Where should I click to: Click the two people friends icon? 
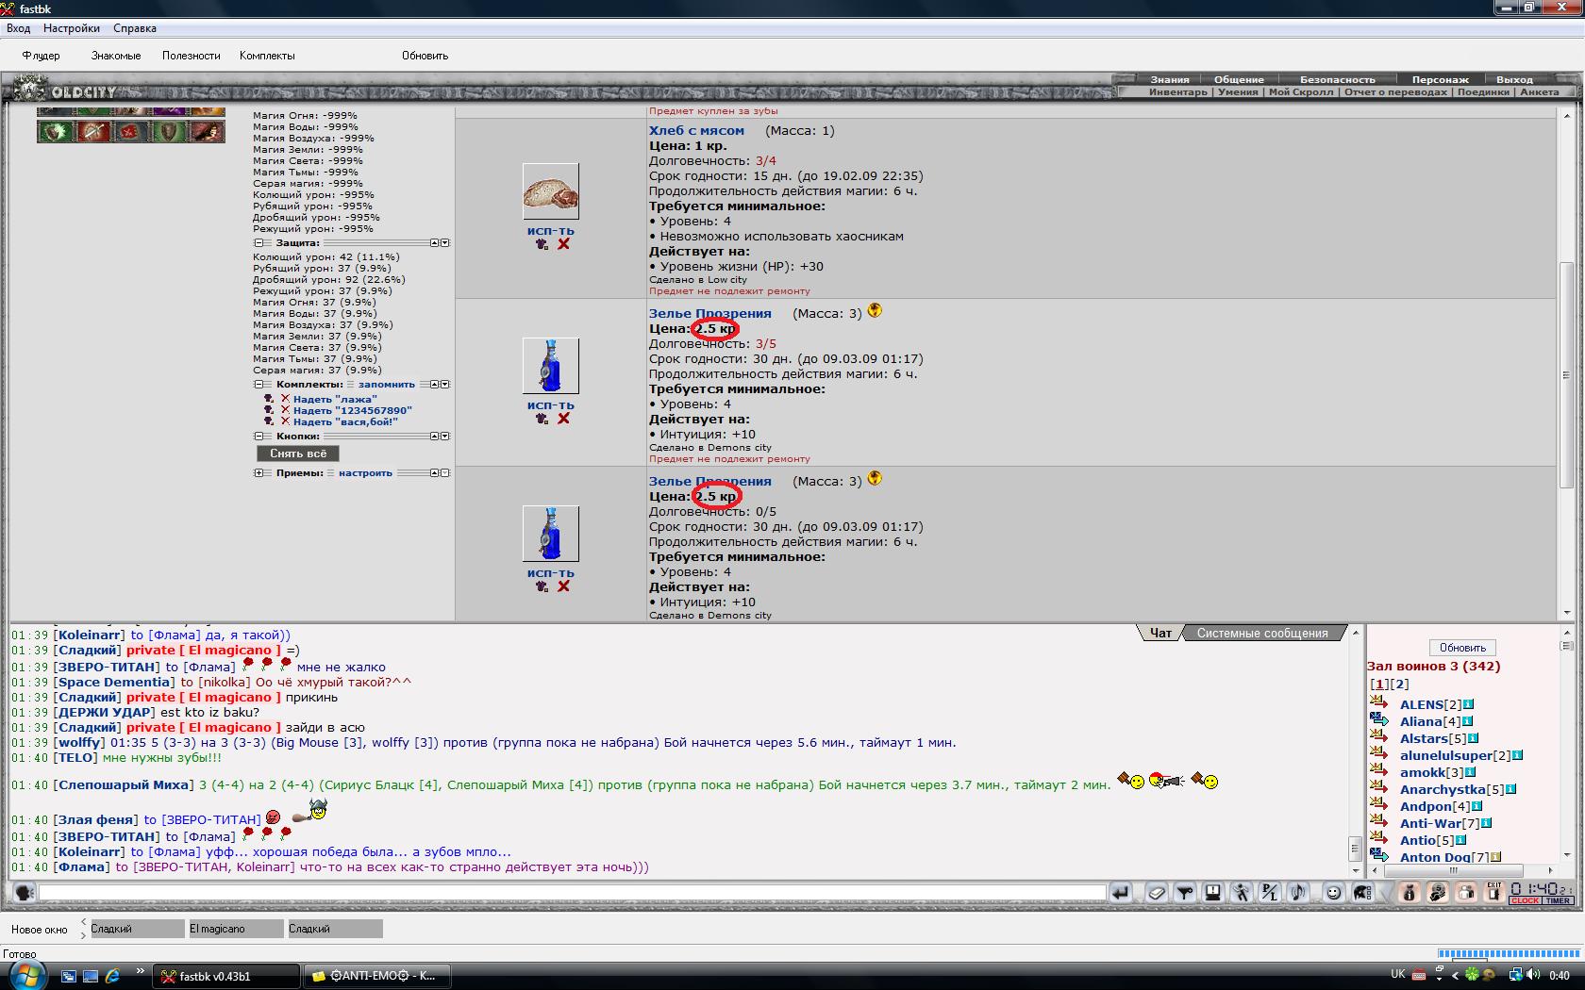pos(1466,892)
